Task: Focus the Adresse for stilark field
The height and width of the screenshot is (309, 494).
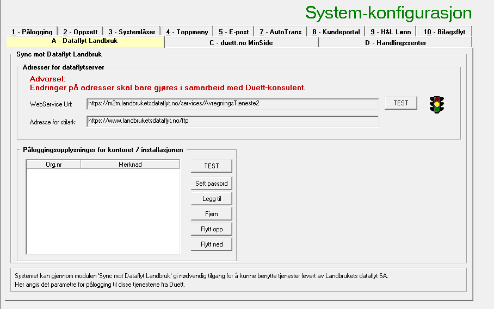Action: coord(232,121)
